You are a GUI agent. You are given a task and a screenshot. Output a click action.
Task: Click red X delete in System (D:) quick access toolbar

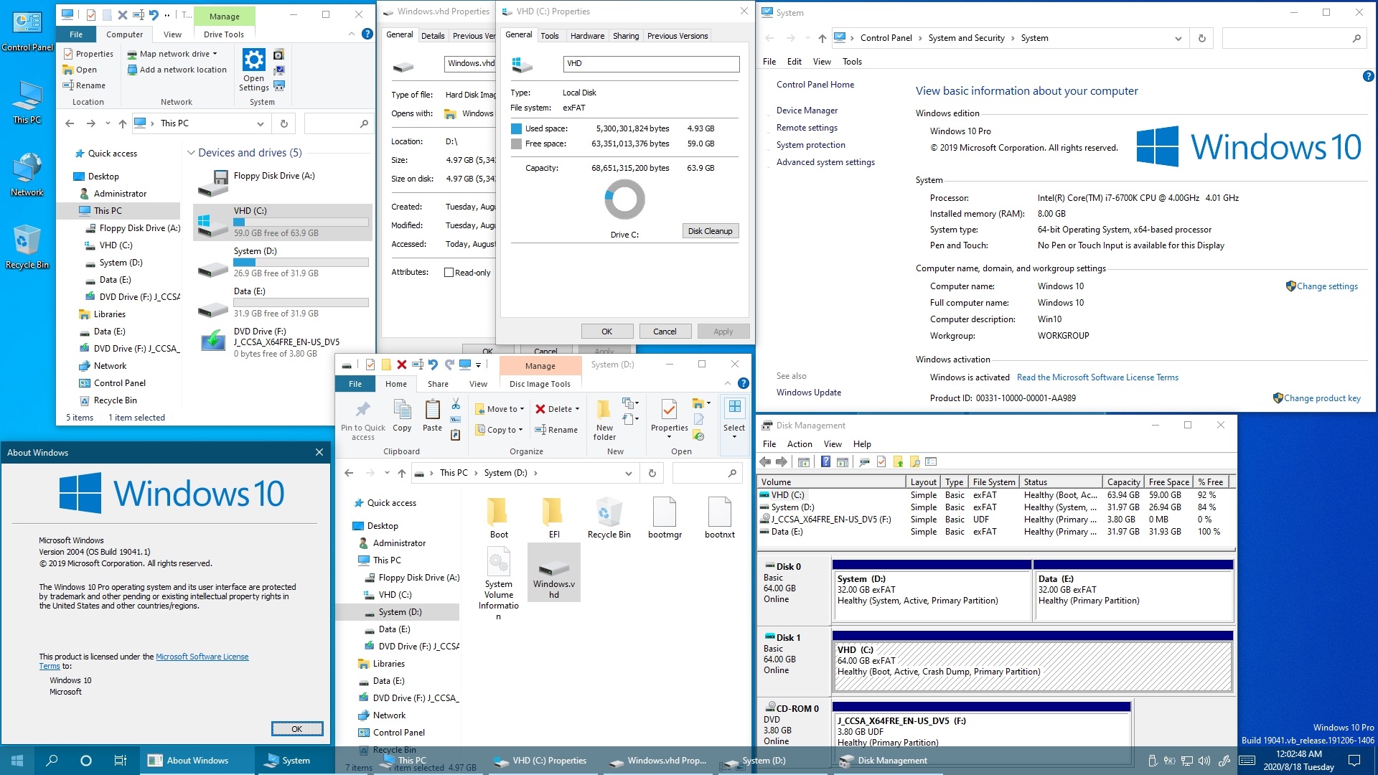[402, 365]
